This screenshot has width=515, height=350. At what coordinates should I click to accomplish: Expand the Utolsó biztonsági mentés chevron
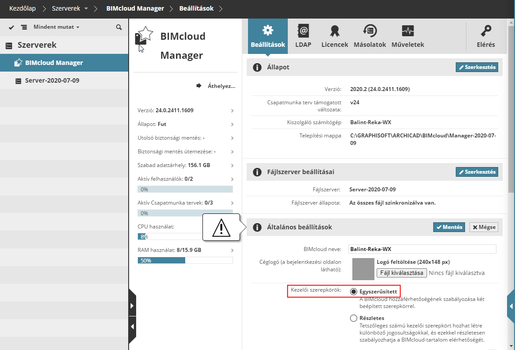[232, 138]
